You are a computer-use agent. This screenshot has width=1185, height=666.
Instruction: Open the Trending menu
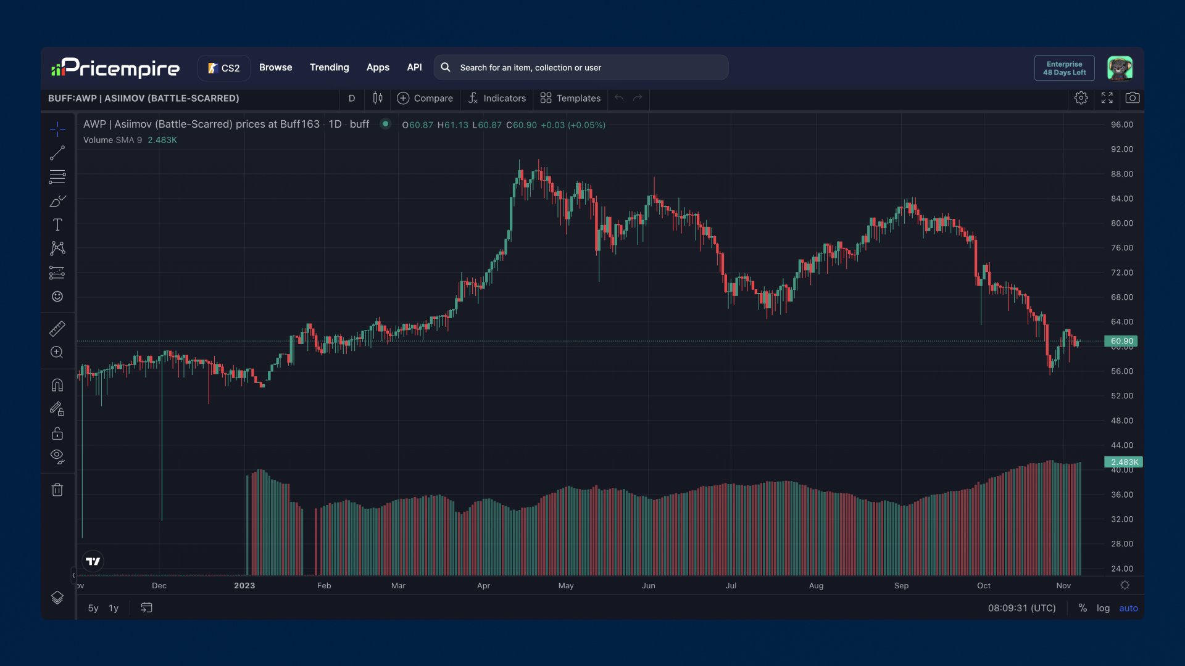pos(330,67)
